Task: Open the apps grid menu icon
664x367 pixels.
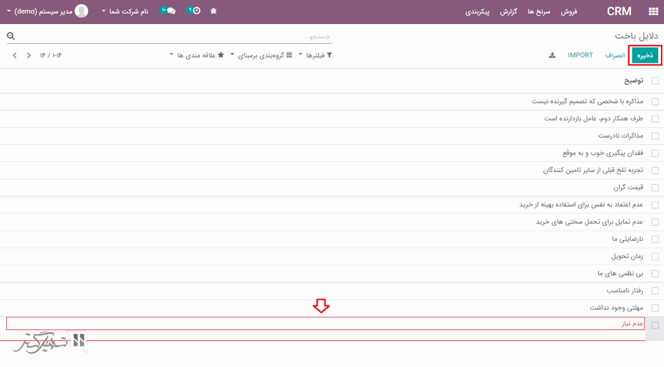Action: point(653,11)
